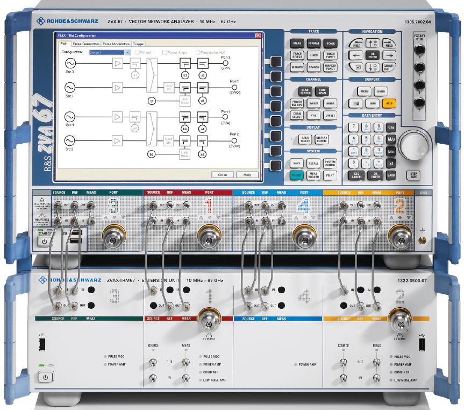This screenshot has width=464, height=410.
Task: Push the RECALL key
Action: coord(313,163)
